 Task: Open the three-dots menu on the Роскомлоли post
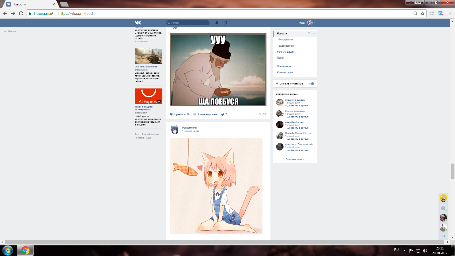point(265,128)
